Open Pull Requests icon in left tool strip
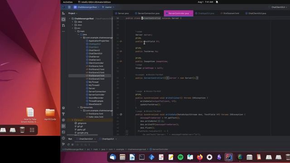290x163 pixels. [63, 25]
